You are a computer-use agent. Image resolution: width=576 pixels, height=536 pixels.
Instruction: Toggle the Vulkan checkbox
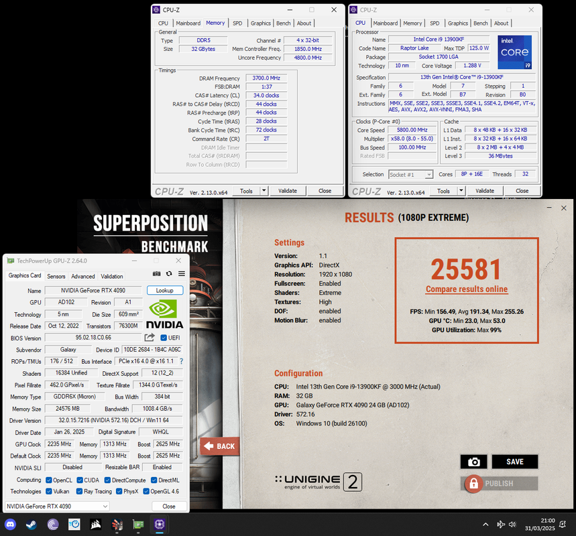[x=48, y=491]
